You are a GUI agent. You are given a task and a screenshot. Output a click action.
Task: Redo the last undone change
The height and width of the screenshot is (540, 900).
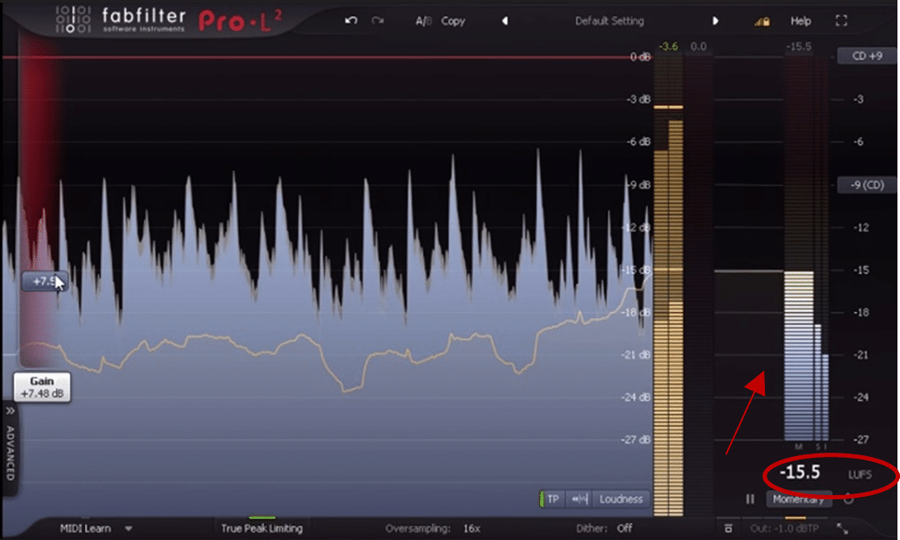pyautogui.click(x=377, y=20)
